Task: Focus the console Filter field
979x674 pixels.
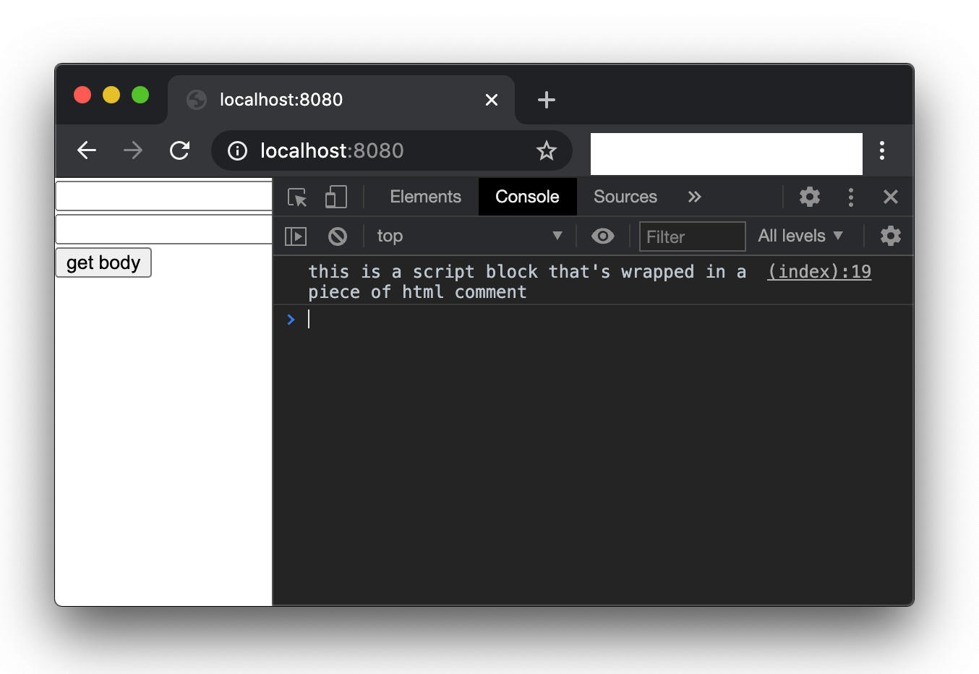Action: tap(692, 236)
